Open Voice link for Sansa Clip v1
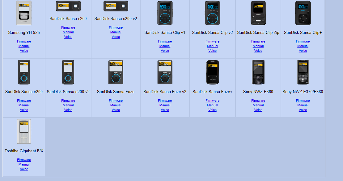The image size is (343, 181). [x=165, y=51]
